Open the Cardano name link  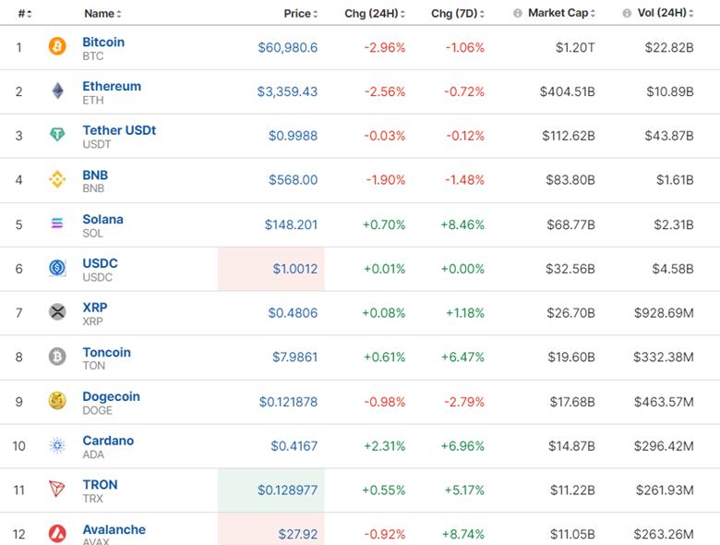(108, 441)
